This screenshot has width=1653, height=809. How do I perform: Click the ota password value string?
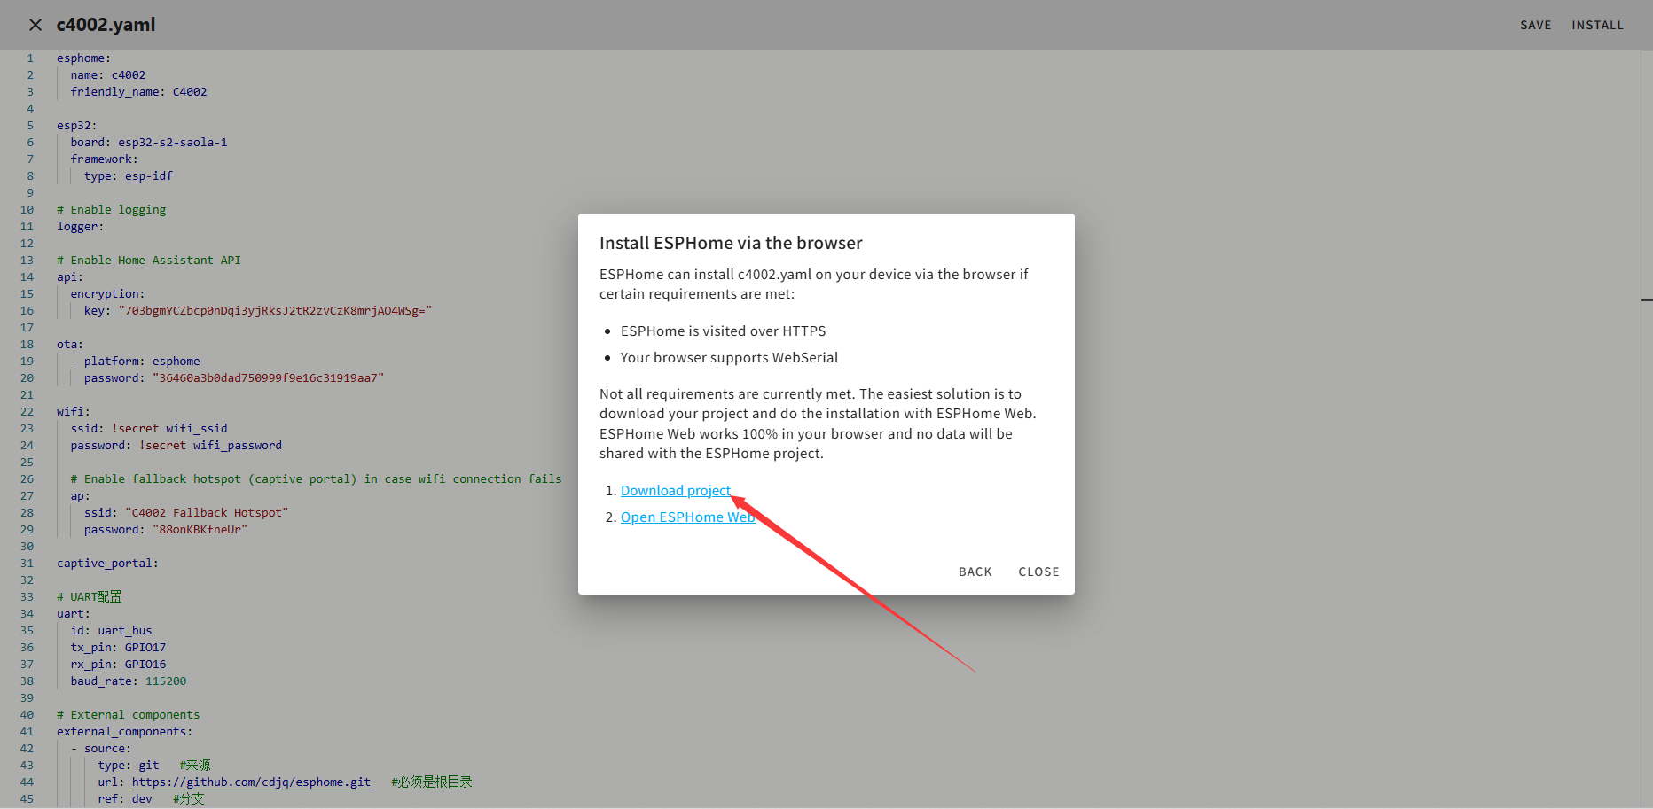pyautogui.click(x=268, y=378)
